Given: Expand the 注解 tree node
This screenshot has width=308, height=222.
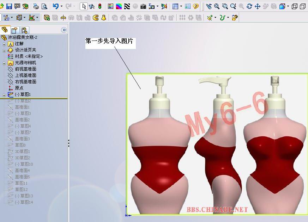Looking at the screenshot, I should [4, 44].
